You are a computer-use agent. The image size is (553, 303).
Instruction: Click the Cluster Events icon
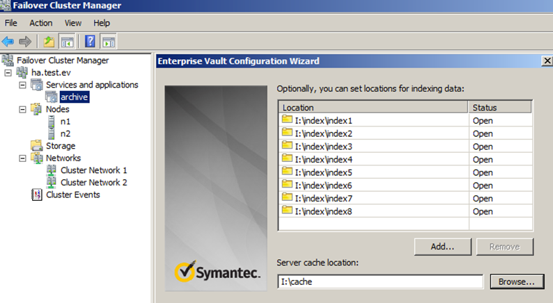(37, 195)
